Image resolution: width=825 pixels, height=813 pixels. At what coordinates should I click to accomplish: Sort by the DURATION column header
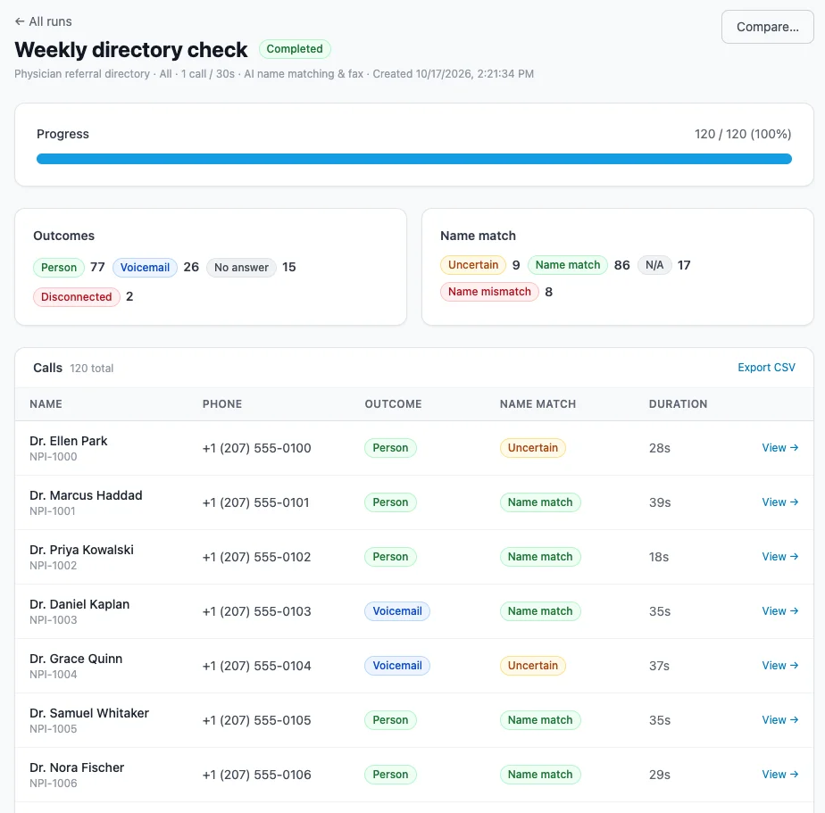(x=678, y=404)
